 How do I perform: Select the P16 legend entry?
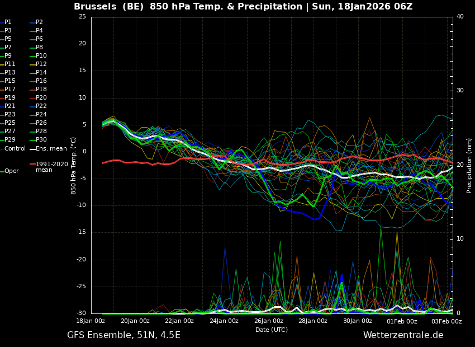(x=41, y=81)
